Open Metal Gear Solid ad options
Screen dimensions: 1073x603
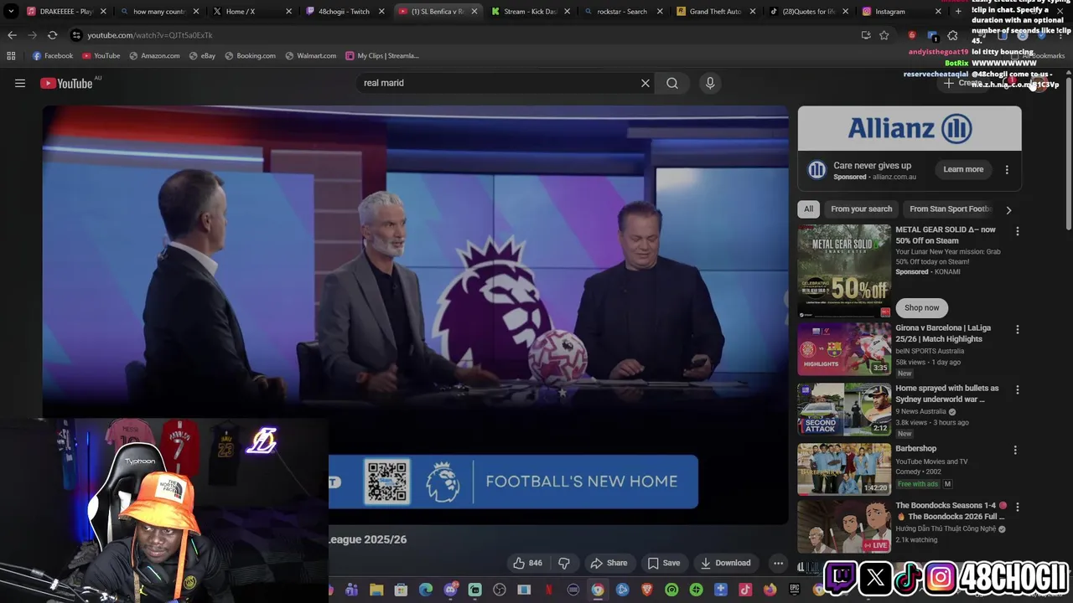pos(1018,231)
